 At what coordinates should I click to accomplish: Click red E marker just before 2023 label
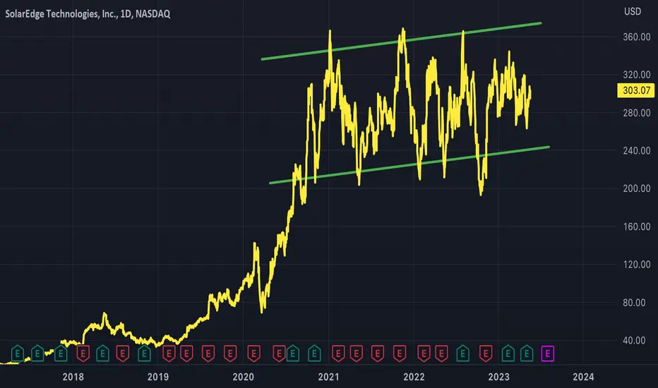486,353
